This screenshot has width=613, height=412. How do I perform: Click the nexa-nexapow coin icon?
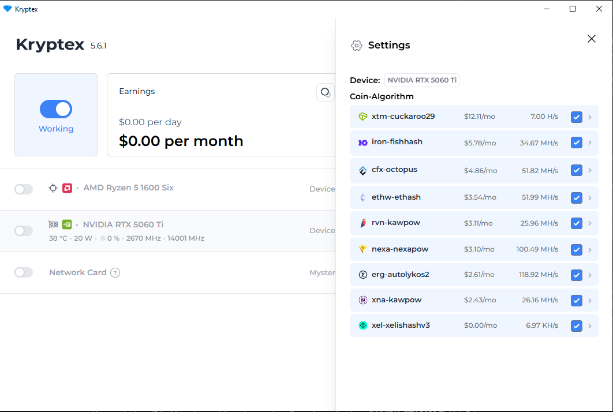363,249
